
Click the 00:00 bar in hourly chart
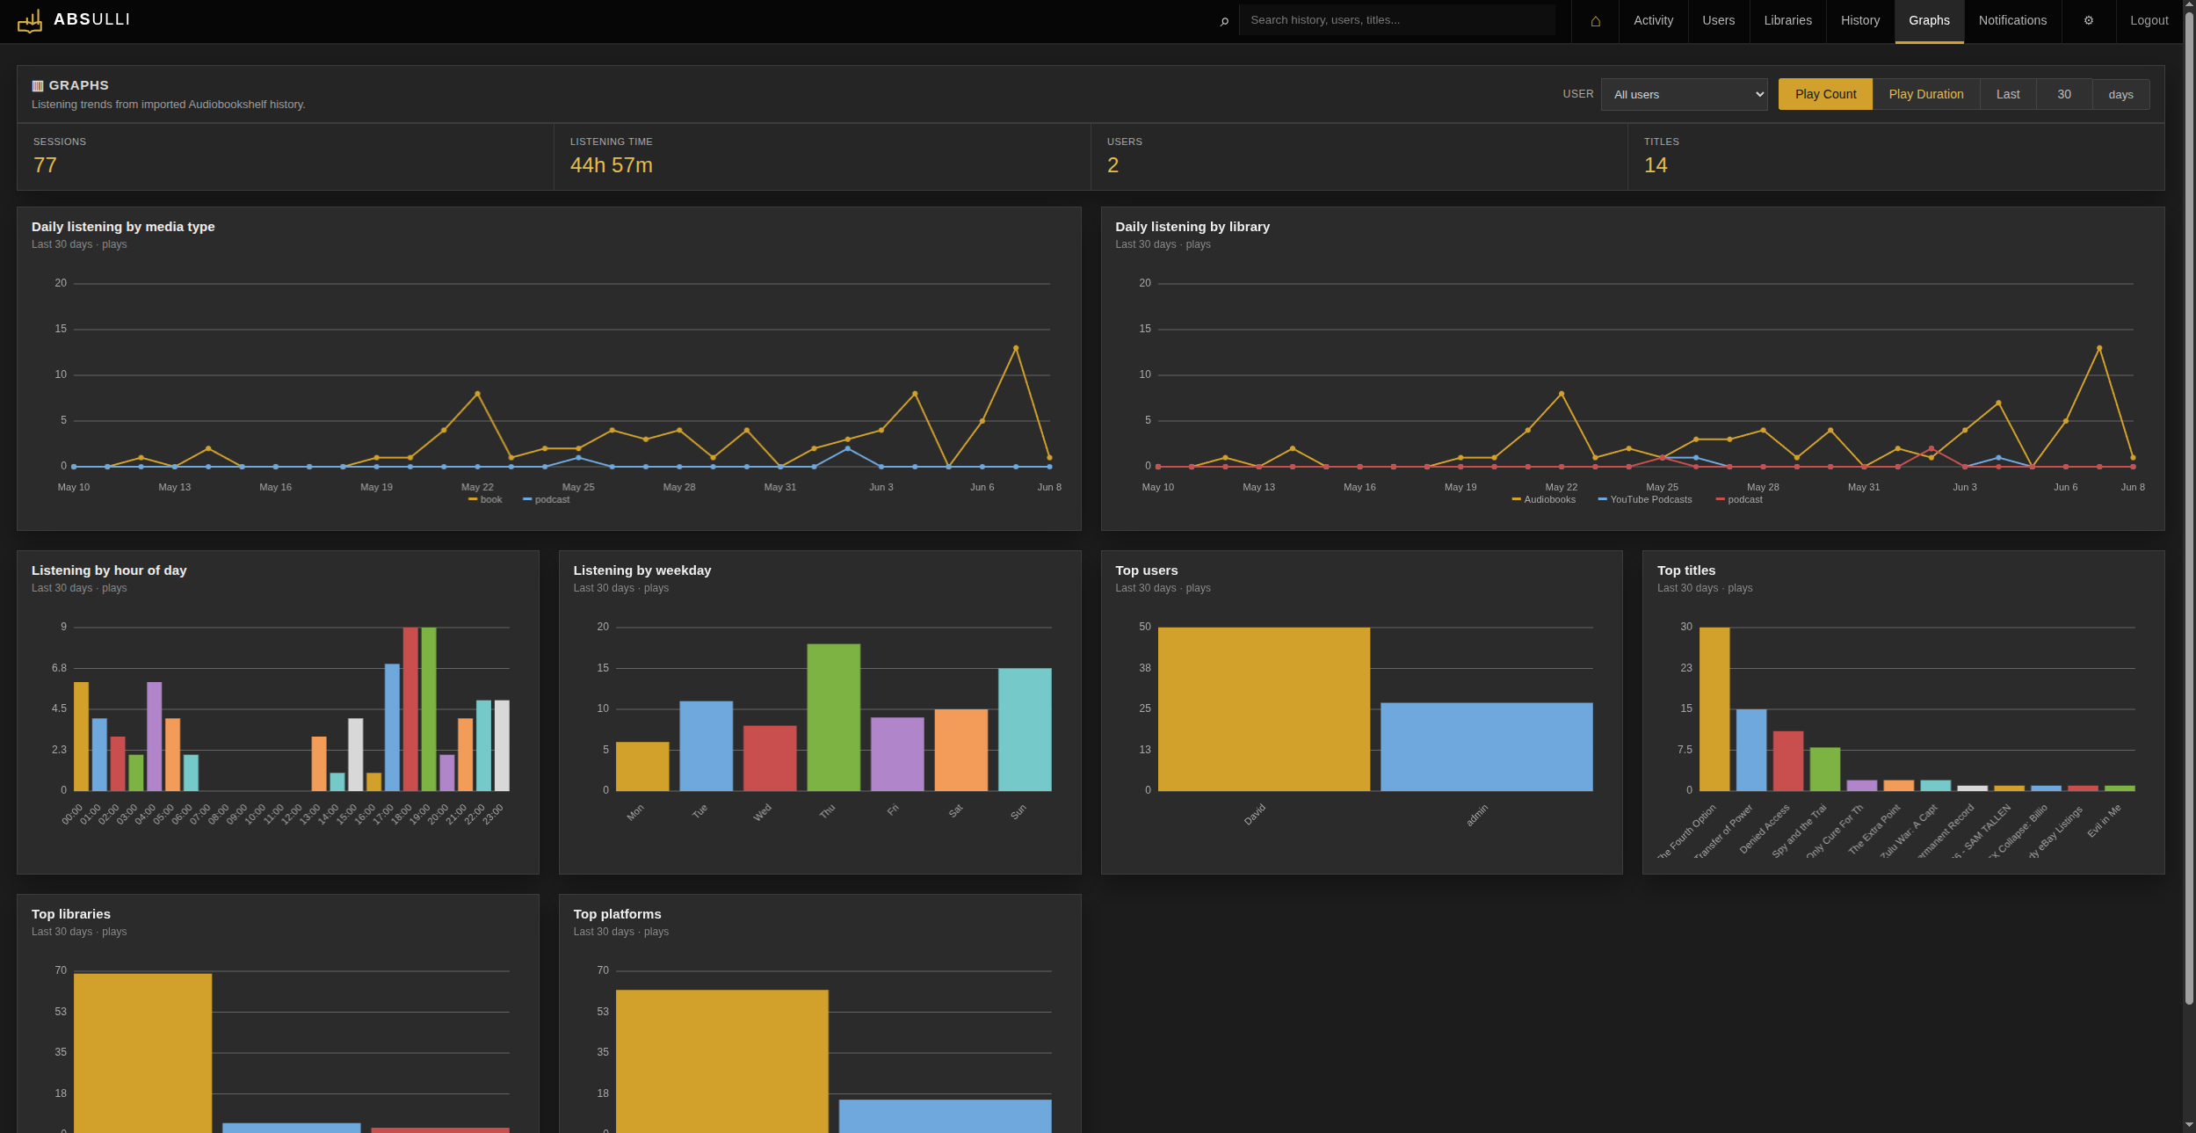click(81, 736)
